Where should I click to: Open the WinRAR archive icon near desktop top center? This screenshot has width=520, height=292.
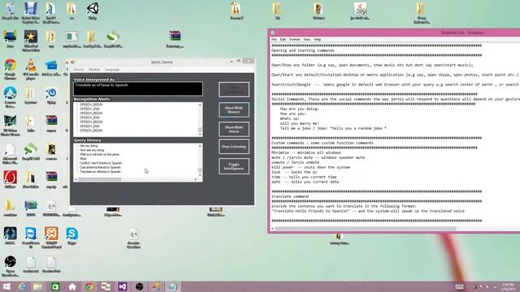pyautogui.click(x=175, y=39)
